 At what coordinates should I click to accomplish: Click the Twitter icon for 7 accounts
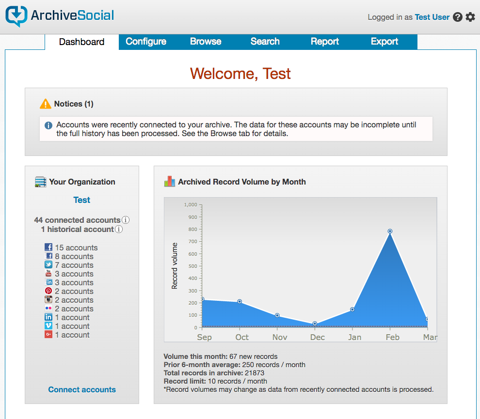[x=48, y=264]
